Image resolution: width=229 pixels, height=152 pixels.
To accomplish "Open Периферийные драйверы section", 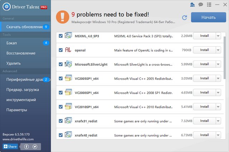I will (25, 79).
